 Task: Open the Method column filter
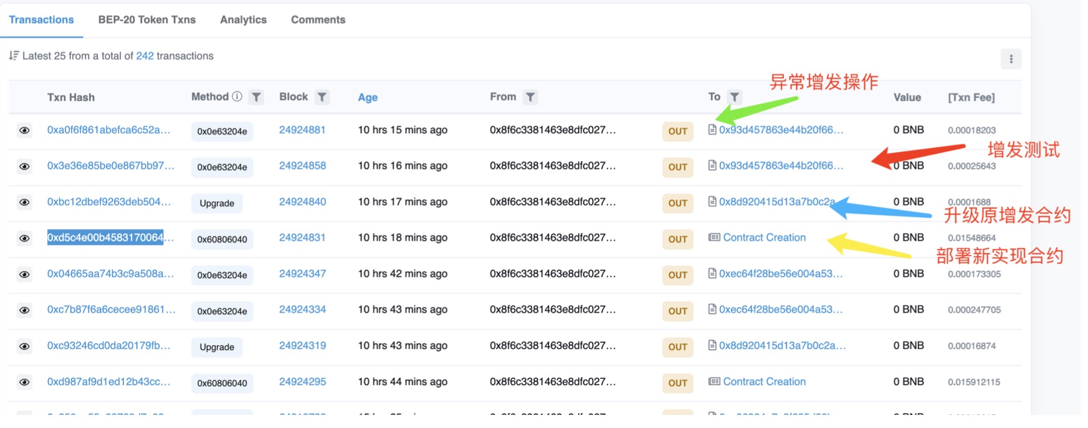coord(256,97)
